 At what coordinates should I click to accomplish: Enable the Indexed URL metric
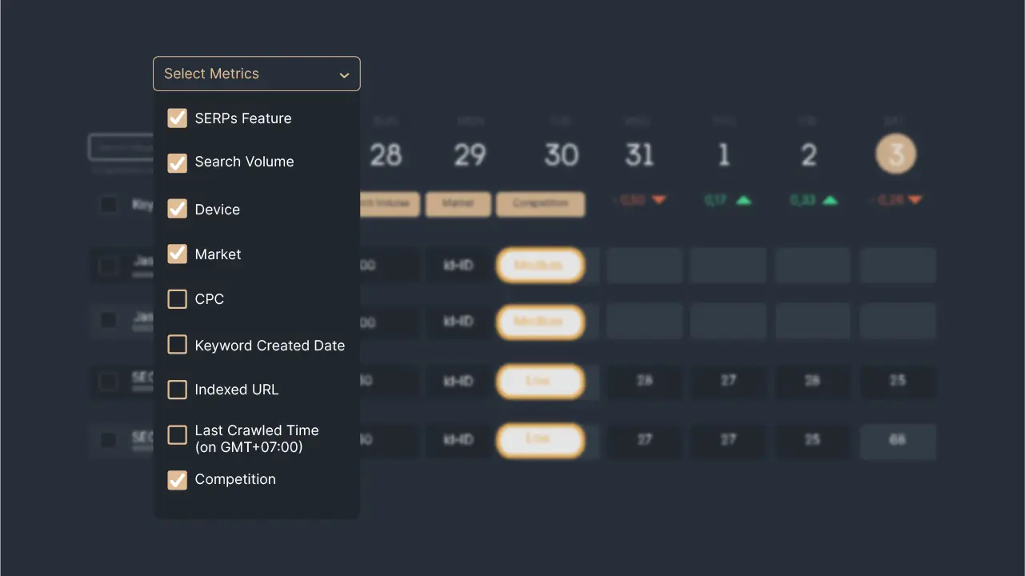[x=177, y=390]
